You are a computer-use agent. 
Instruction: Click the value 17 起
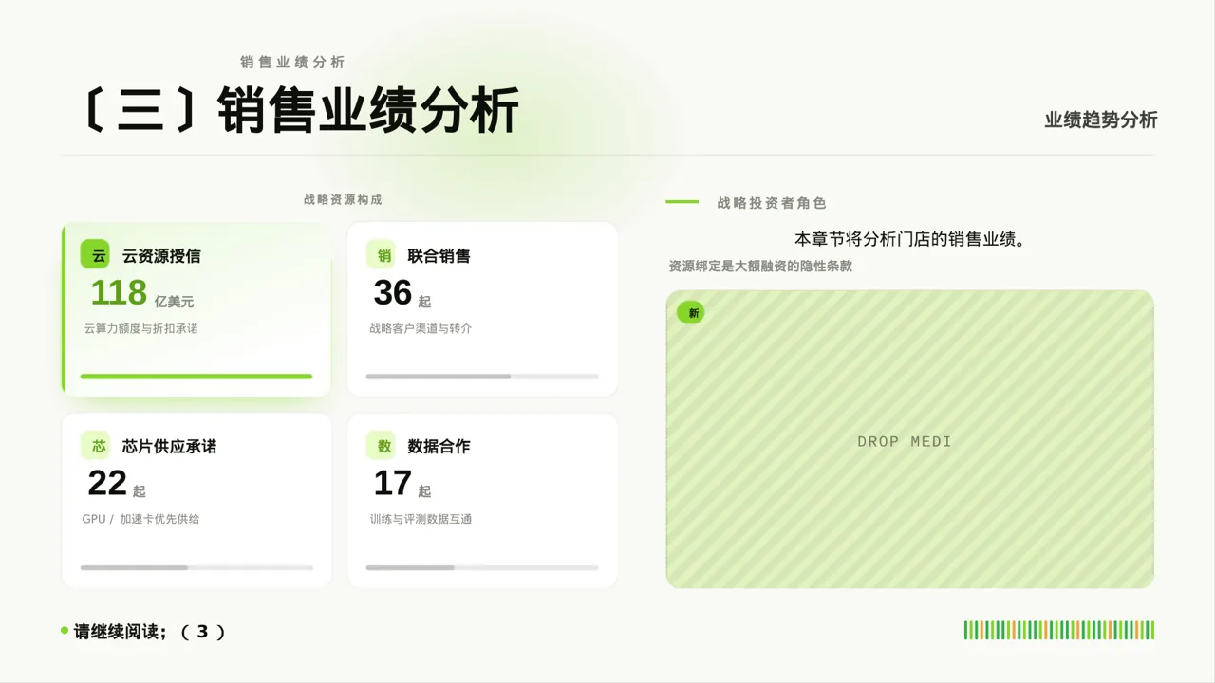[402, 484]
